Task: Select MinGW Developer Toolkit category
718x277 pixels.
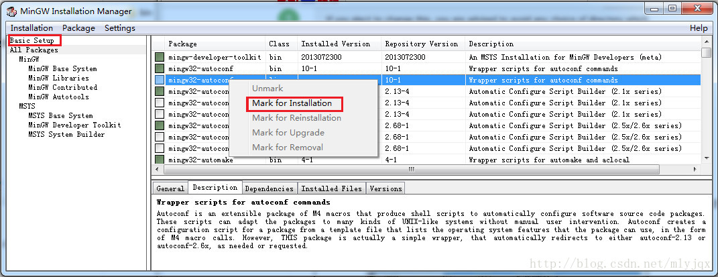Action: tap(74, 125)
